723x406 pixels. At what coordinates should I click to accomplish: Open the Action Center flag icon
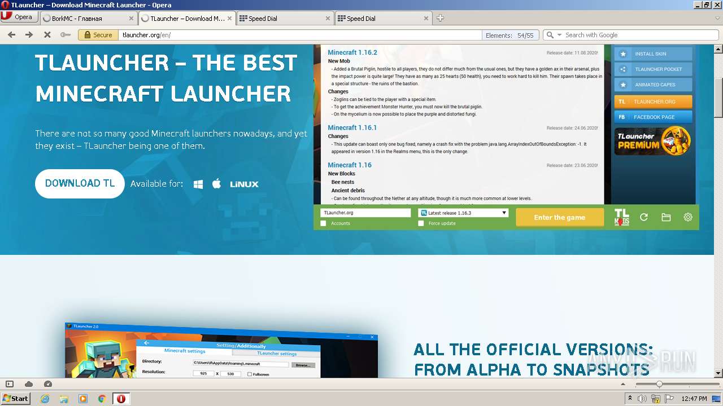click(x=669, y=399)
